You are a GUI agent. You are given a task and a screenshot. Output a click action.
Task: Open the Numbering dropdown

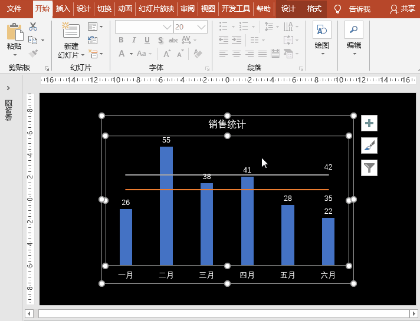click(253, 27)
